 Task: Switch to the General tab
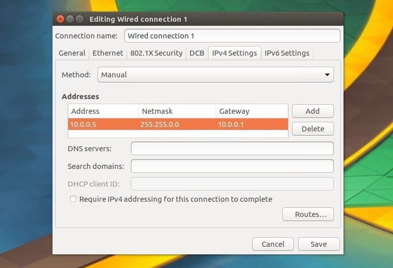(x=72, y=53)
